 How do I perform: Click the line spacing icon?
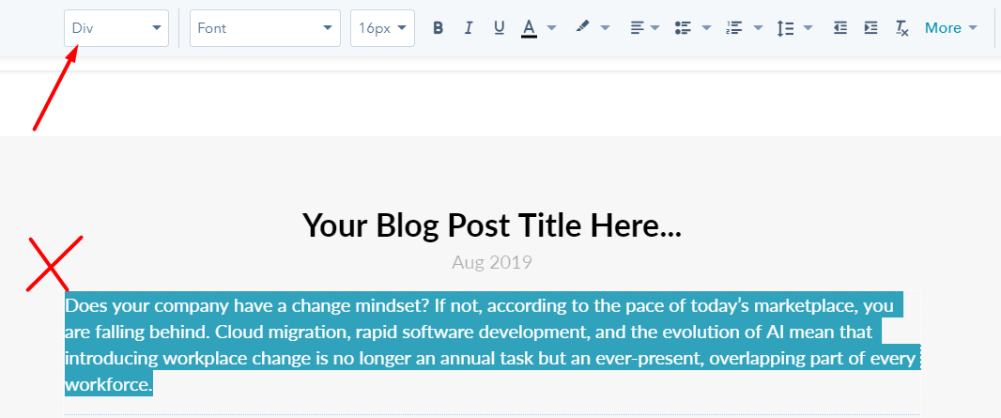(785, 28)
